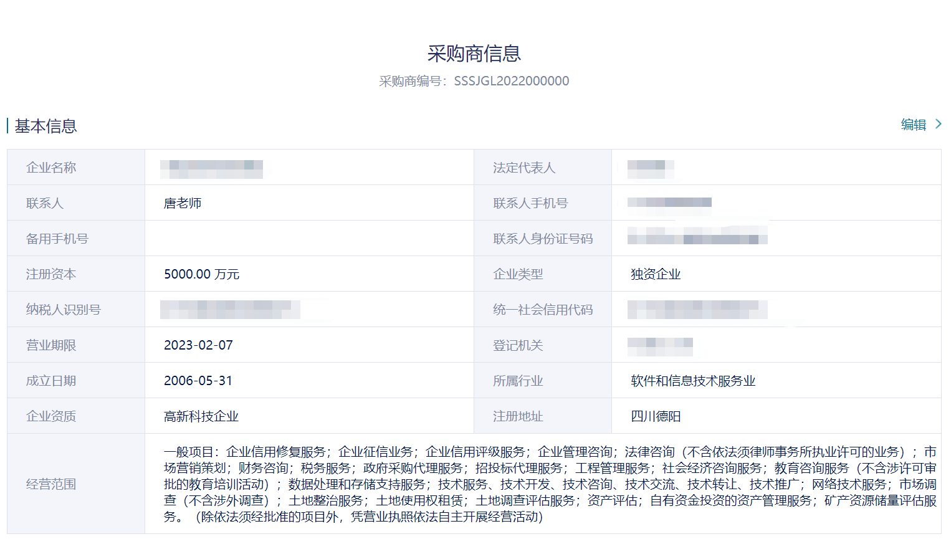This screenshot has width=951, height=544.
Task: Click the chevron arrow beside 编辑
Action: pyautogui.click(x=938, y=125)
